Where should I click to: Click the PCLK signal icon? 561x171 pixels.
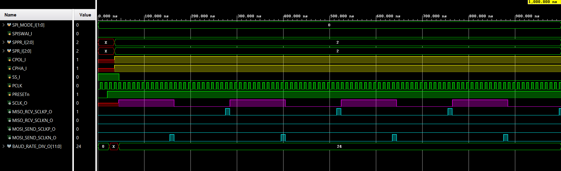tap(9, 86)
